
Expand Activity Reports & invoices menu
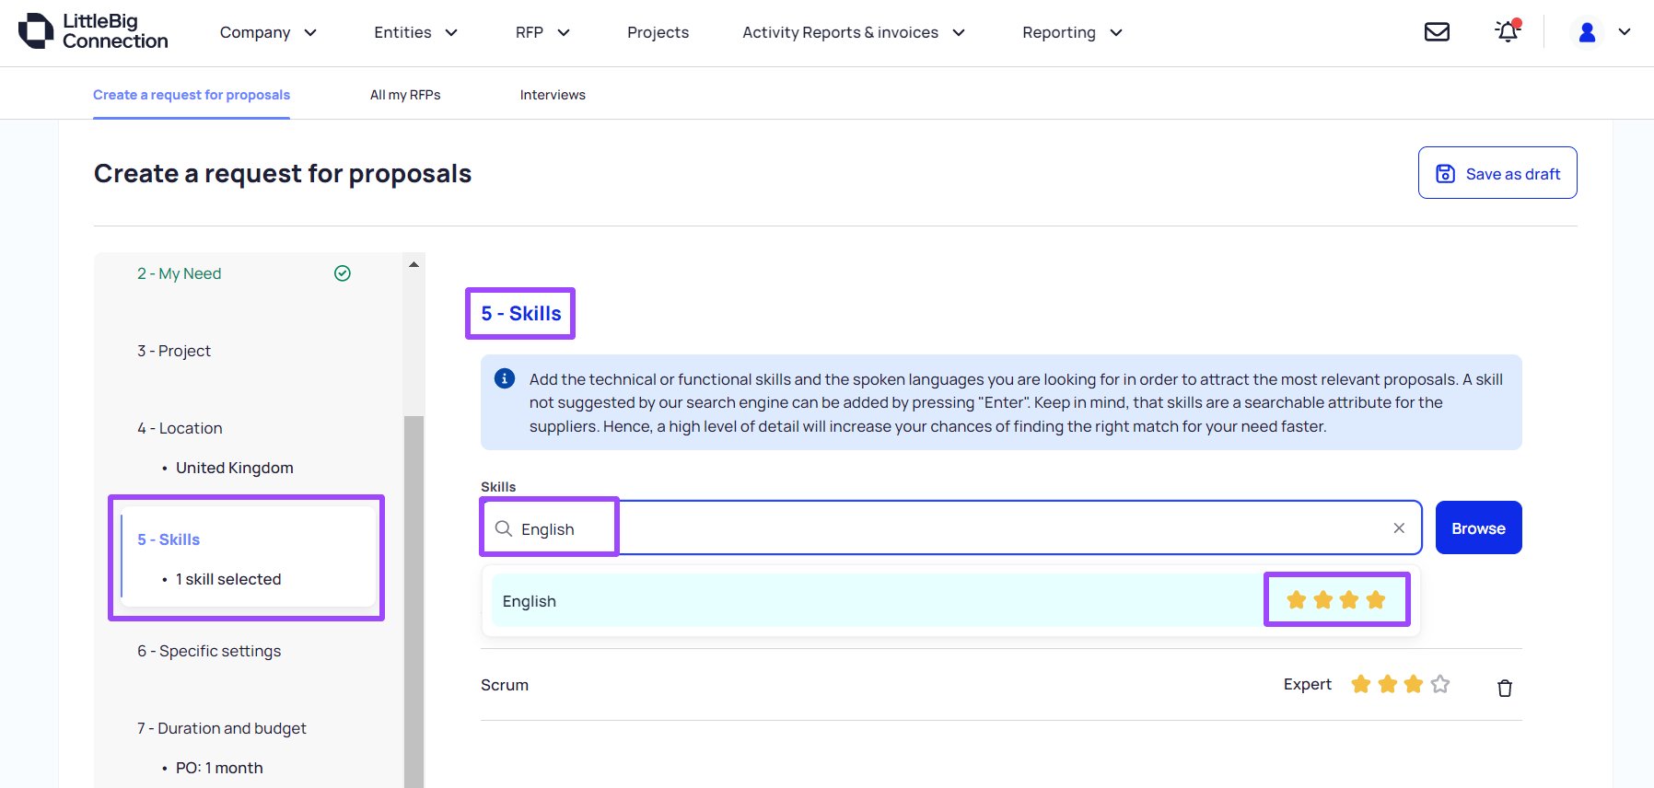[854, 32]
